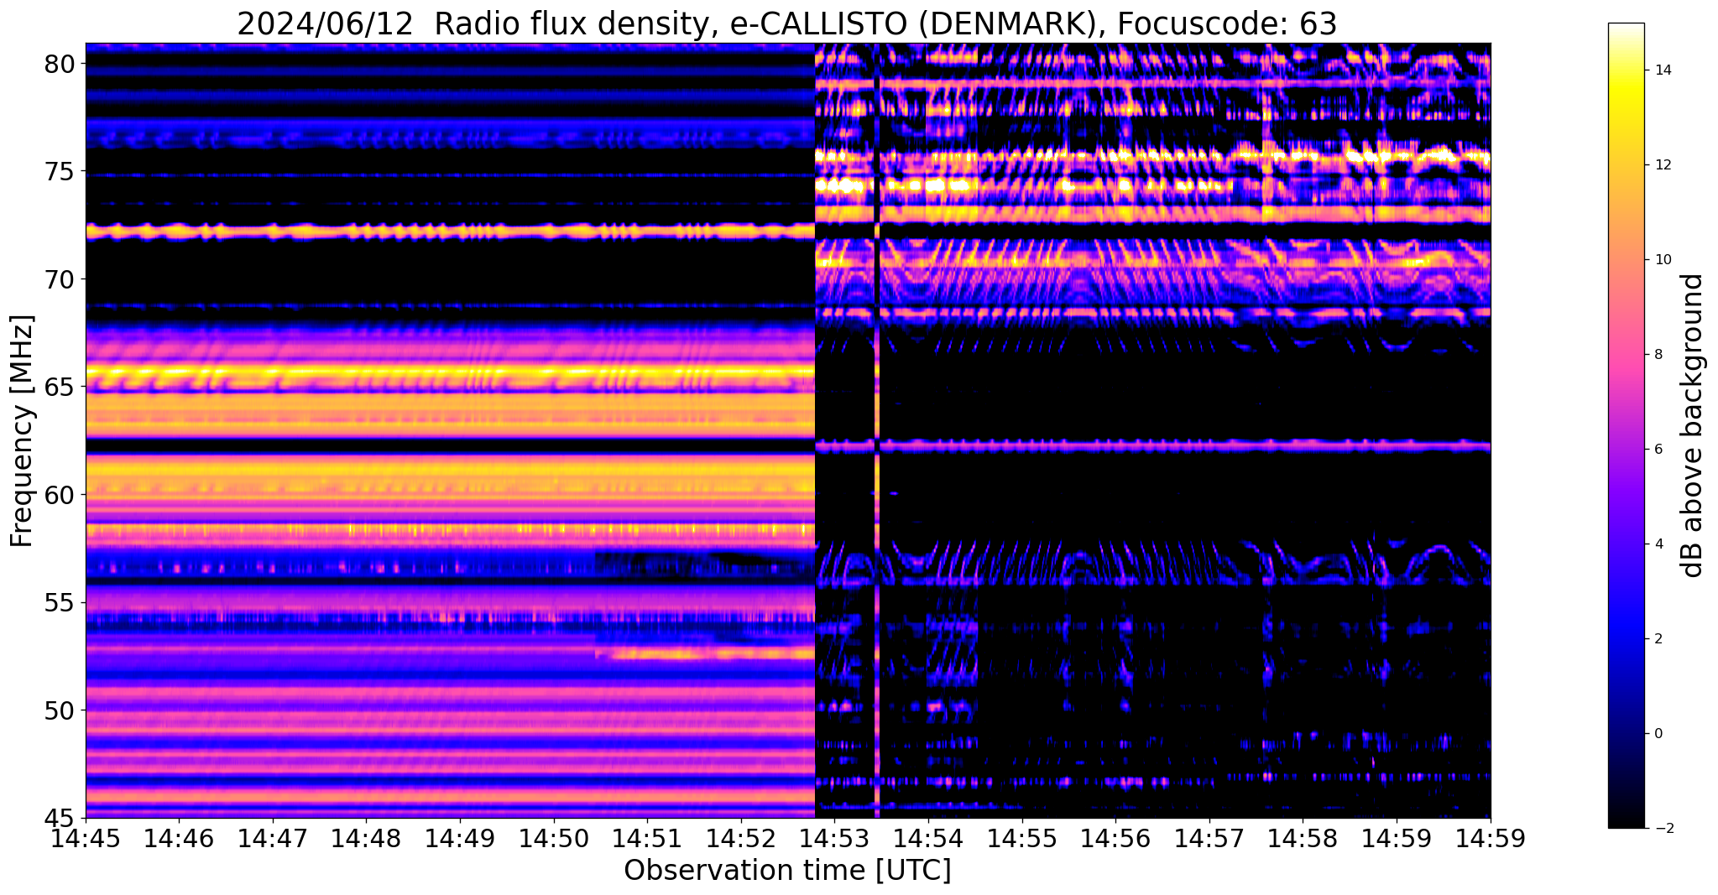Click the 55 MHz frequency tick label
1718x895 pixels.
[x=59, y=602]
